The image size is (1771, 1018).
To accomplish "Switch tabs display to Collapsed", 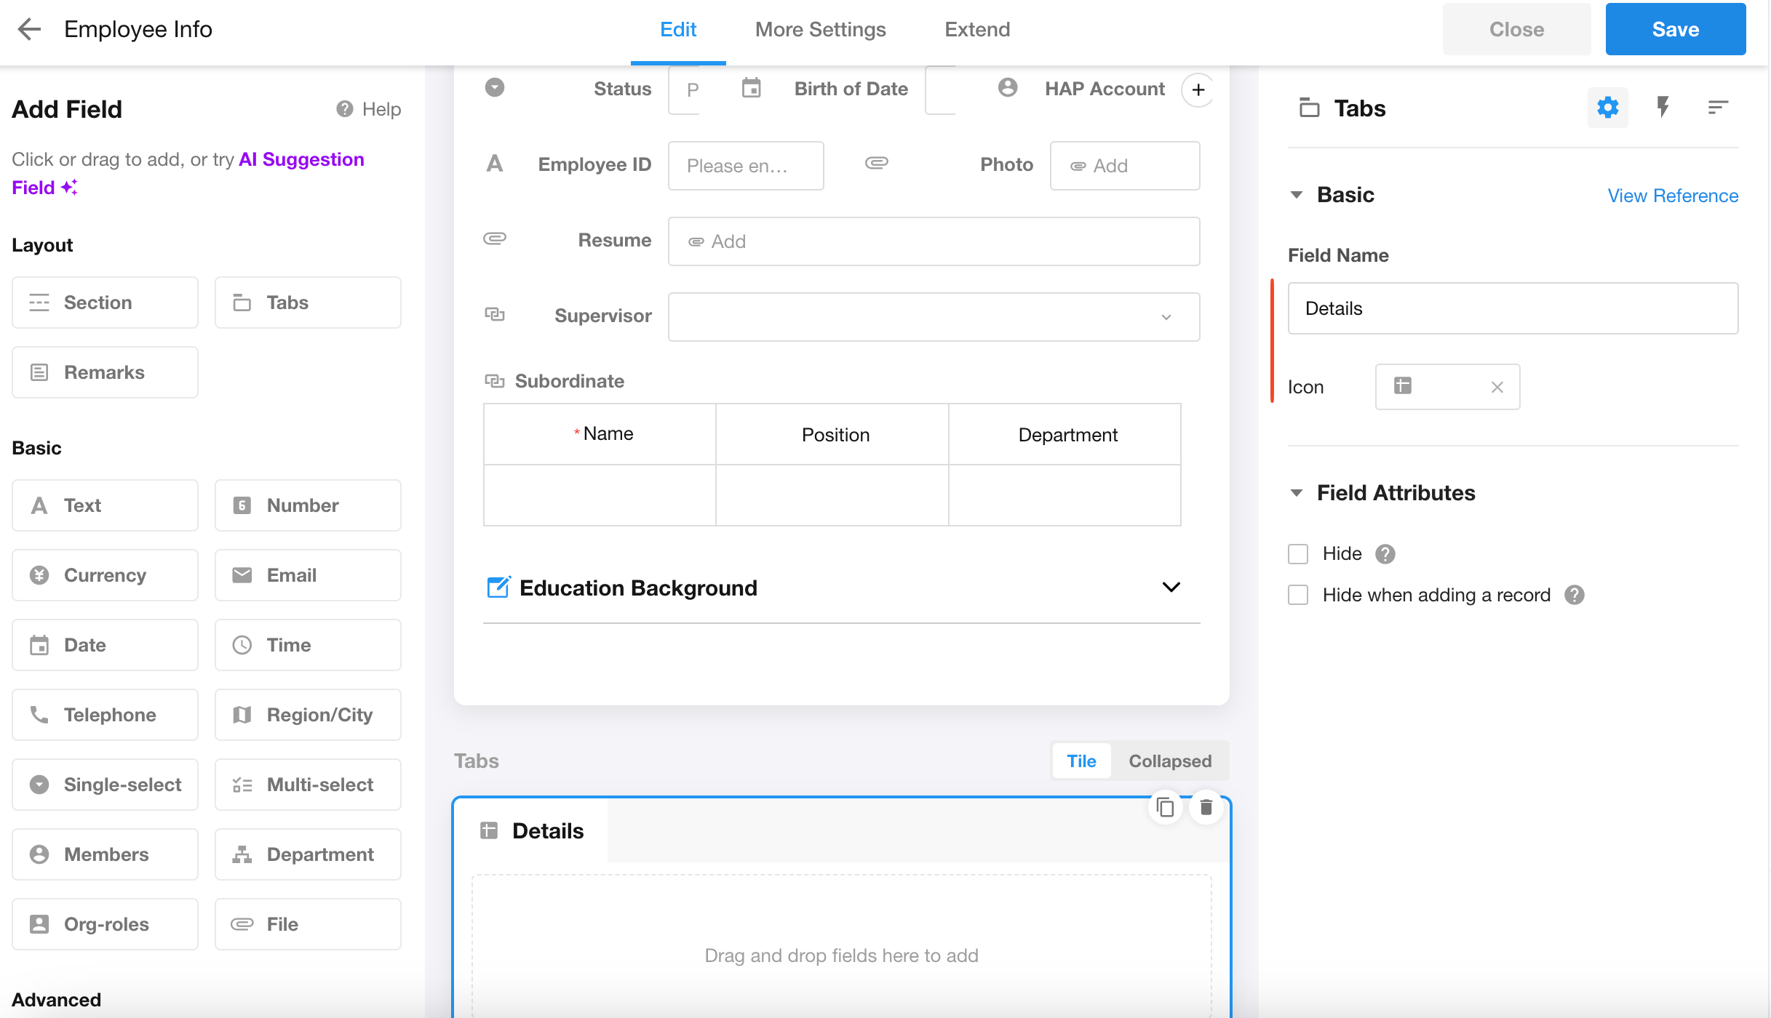I will (1169, 761).
